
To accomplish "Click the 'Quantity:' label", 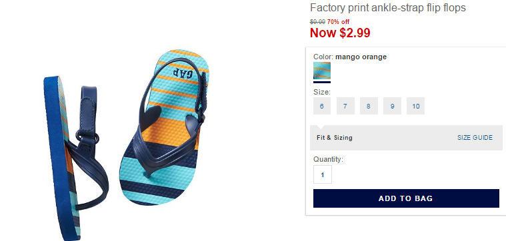I will point(328,159).
